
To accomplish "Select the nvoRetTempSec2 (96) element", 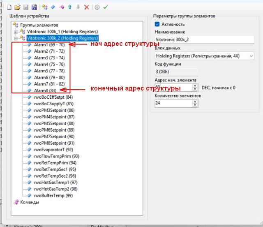I will coord(55,176).
